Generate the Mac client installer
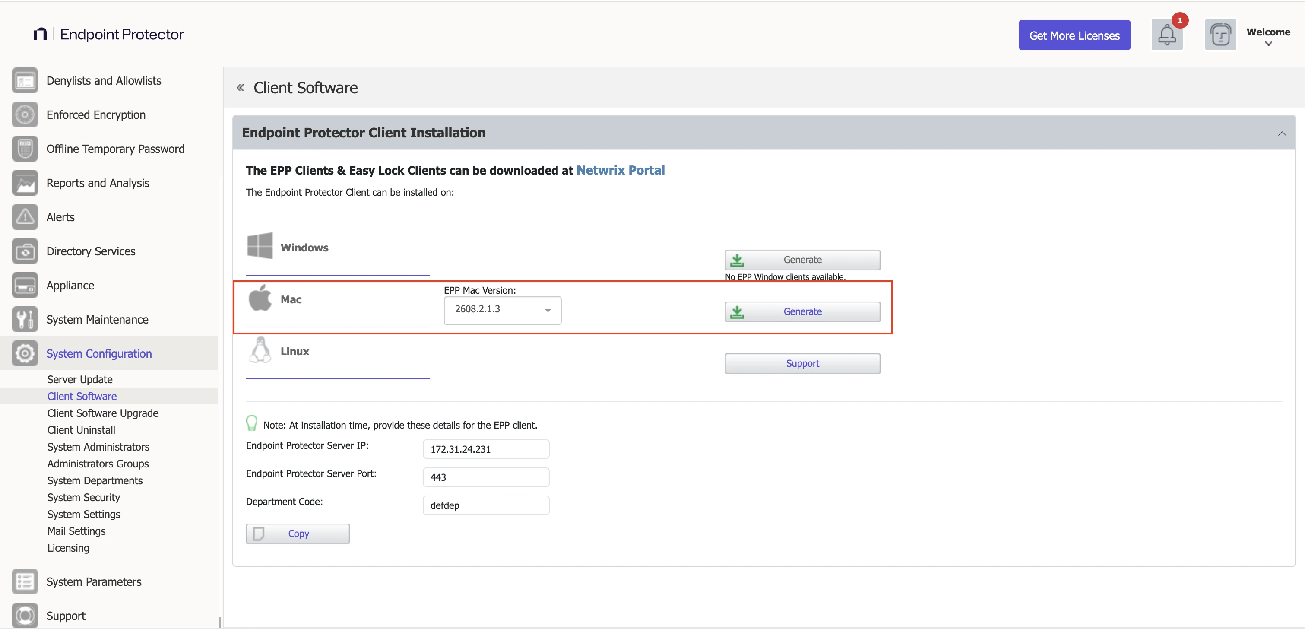1305x629 pixels. click(x=802, y=312)
